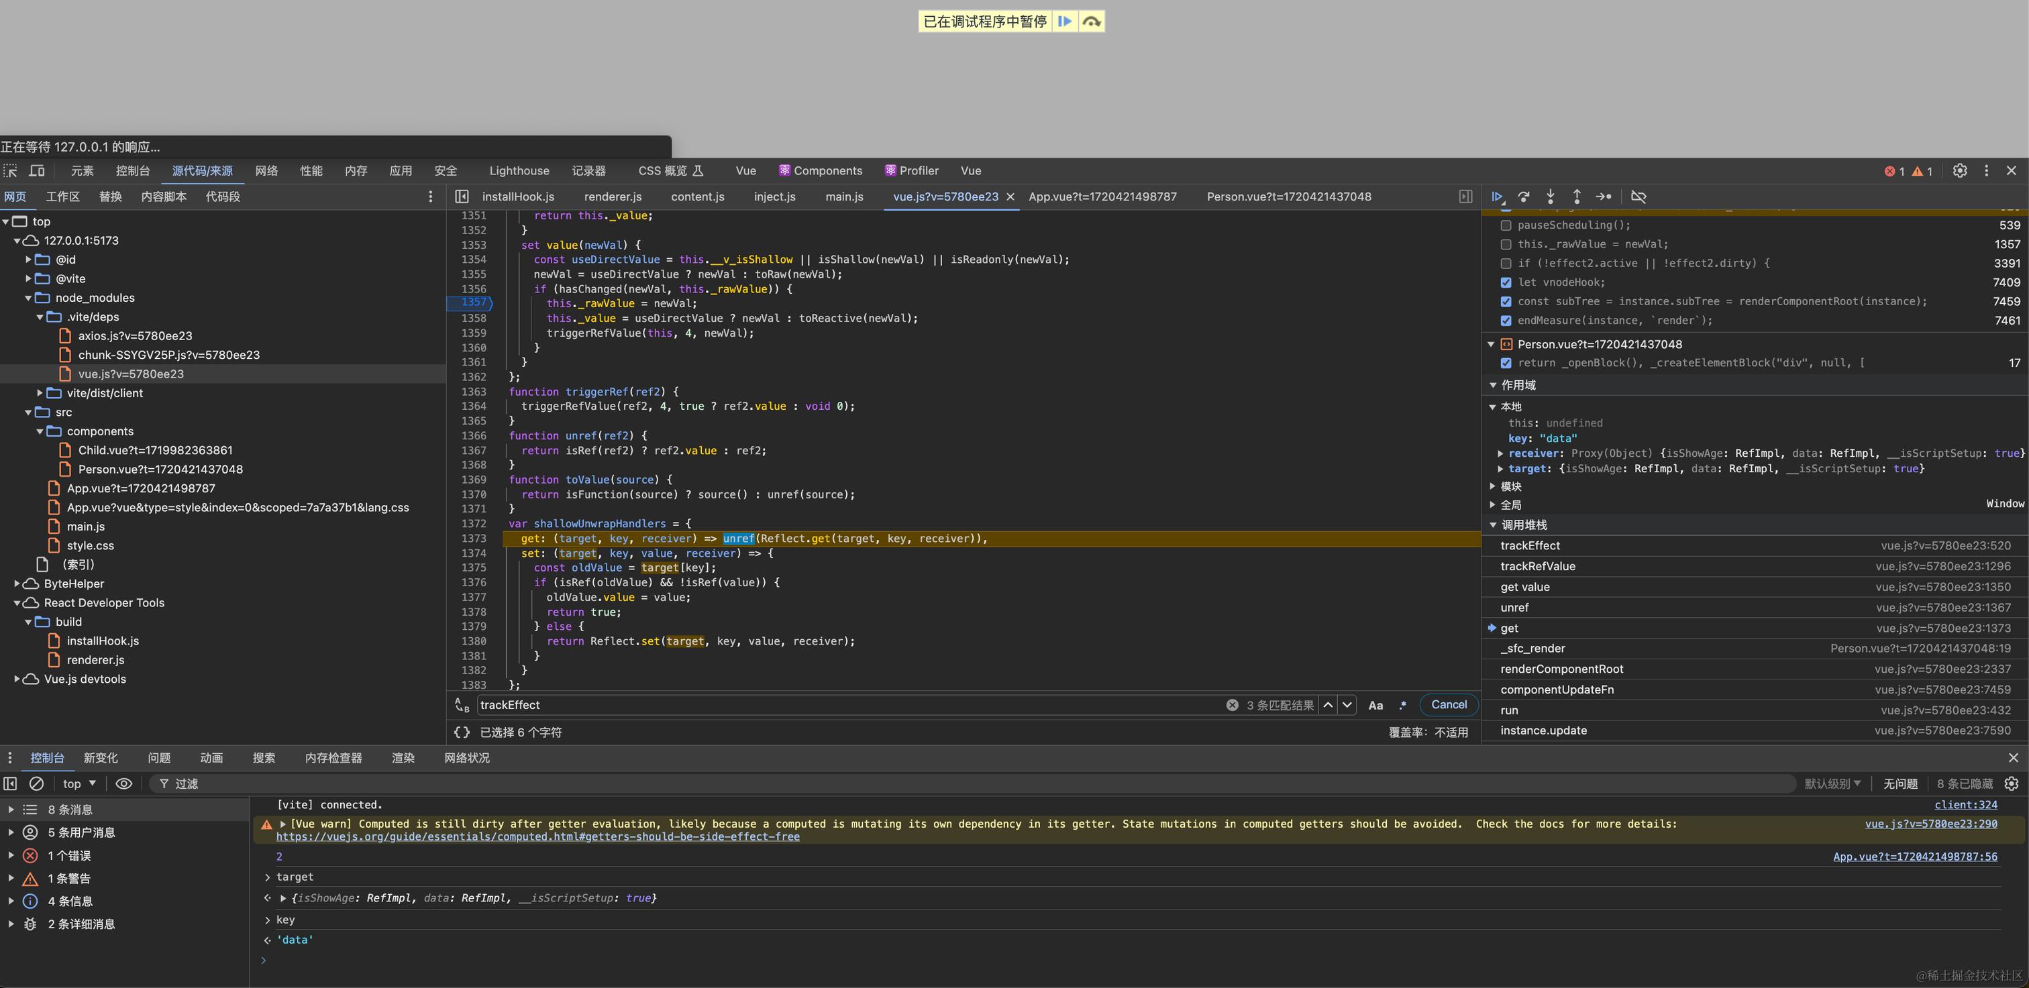Open the vuejs.org computed docs link

pos(537,837)
